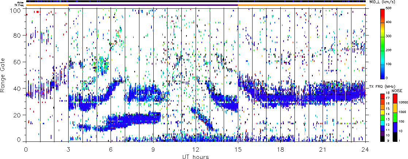
Task: Click the "Range Gate" y-axis title
Action: click(3, 75)
